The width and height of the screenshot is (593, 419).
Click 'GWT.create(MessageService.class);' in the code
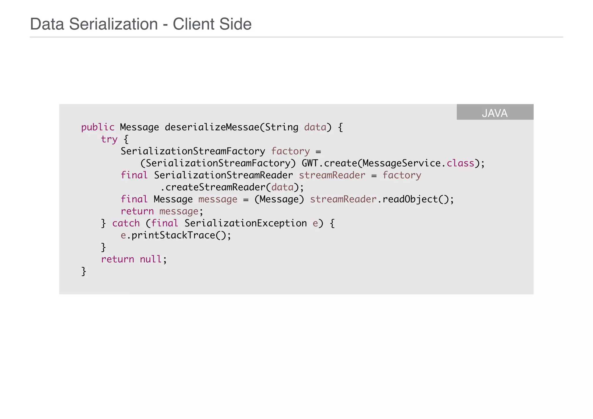pos(393,163)
